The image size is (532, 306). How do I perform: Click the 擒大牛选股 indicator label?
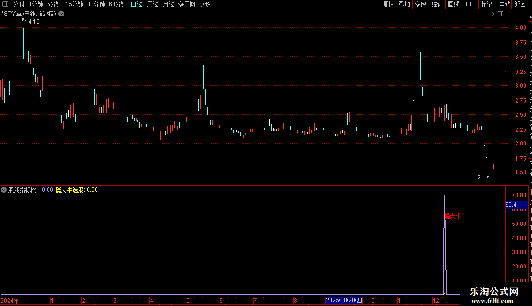pyautogui.click(x=70, y=190)
